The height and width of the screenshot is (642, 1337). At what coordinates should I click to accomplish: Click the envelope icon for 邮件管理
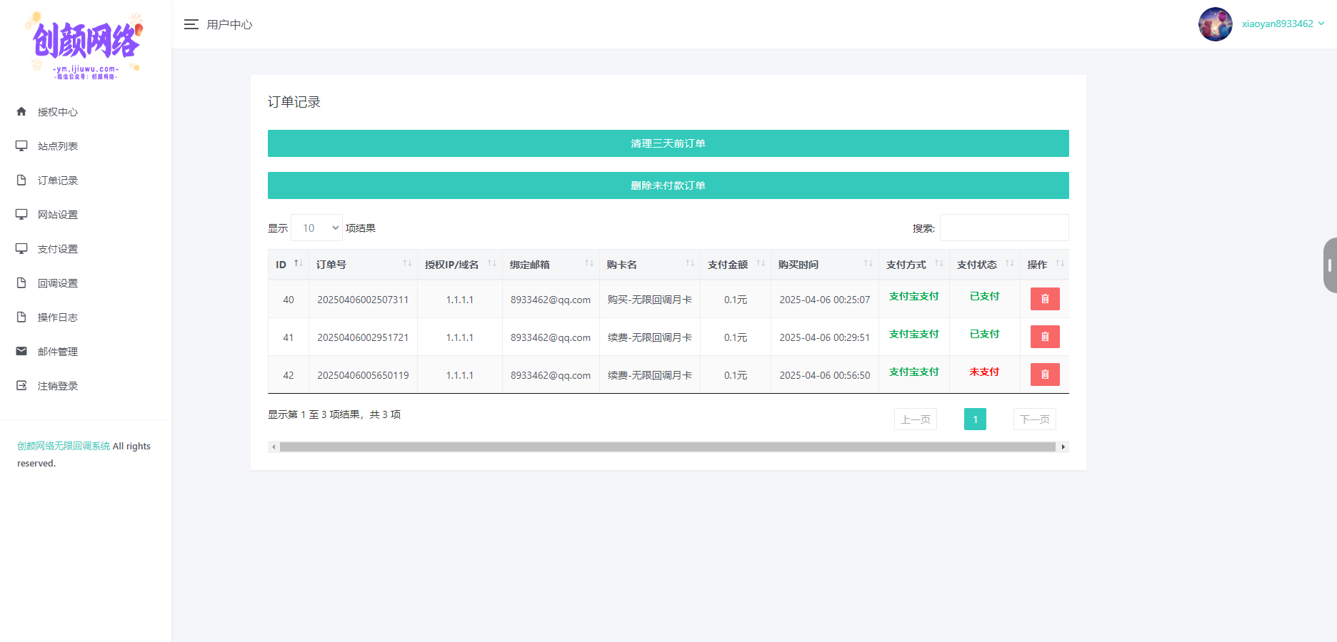[x=21, y=351]
